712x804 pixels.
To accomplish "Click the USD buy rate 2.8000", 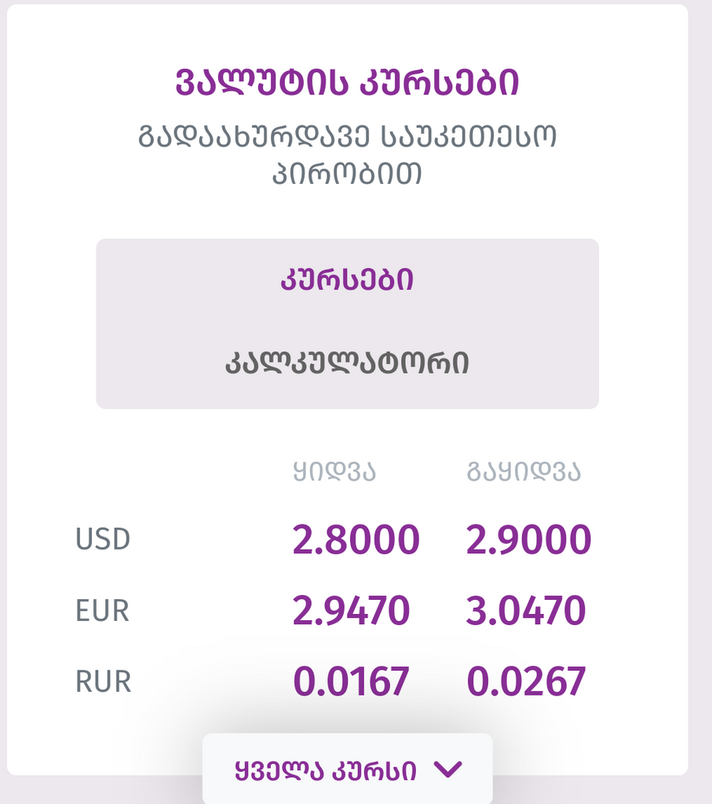I will click(x=356, y=539).
